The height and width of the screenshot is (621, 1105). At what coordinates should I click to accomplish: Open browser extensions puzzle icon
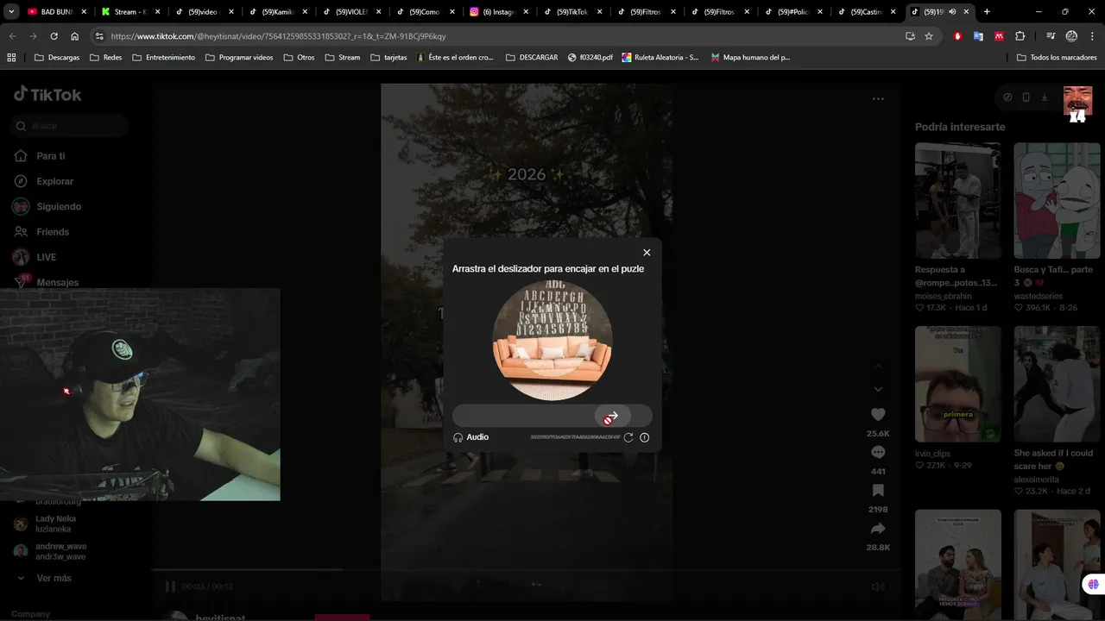[1020, 36]
